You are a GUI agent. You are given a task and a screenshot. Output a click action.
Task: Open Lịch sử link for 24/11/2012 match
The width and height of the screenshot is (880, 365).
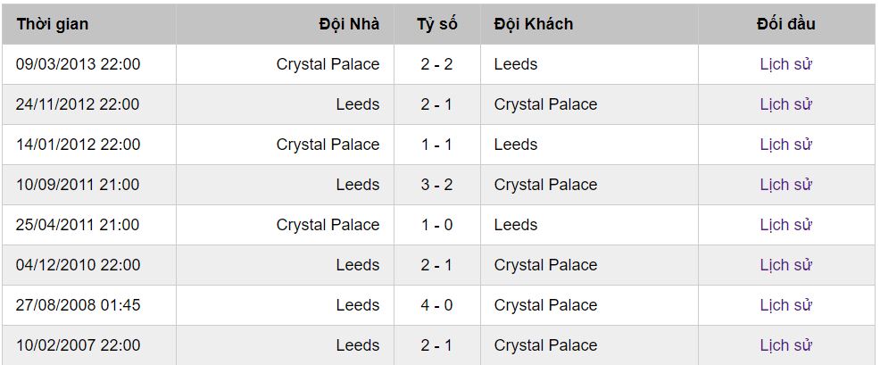785,104
